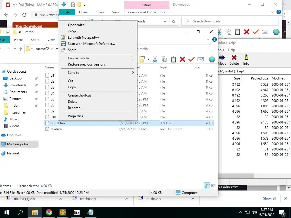Open options arrow for mrdot (1).zip download
This screenshot has height=218, width=291.
[61, 199]
